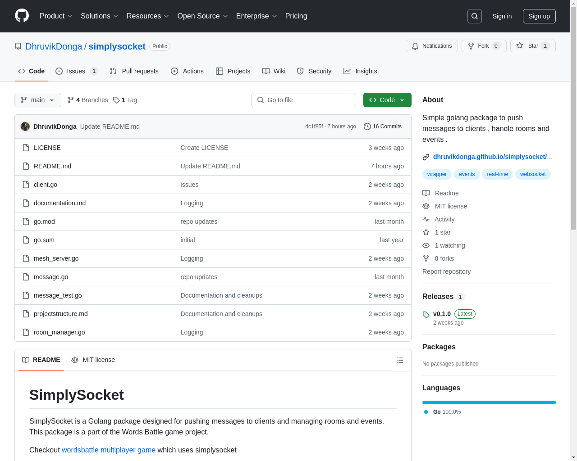Click the repository icon before DhruvikDonga

[x=18, y=46]
